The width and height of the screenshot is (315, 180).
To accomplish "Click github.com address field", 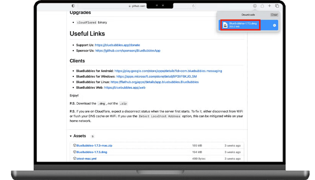I will click(x=136, y=6).
